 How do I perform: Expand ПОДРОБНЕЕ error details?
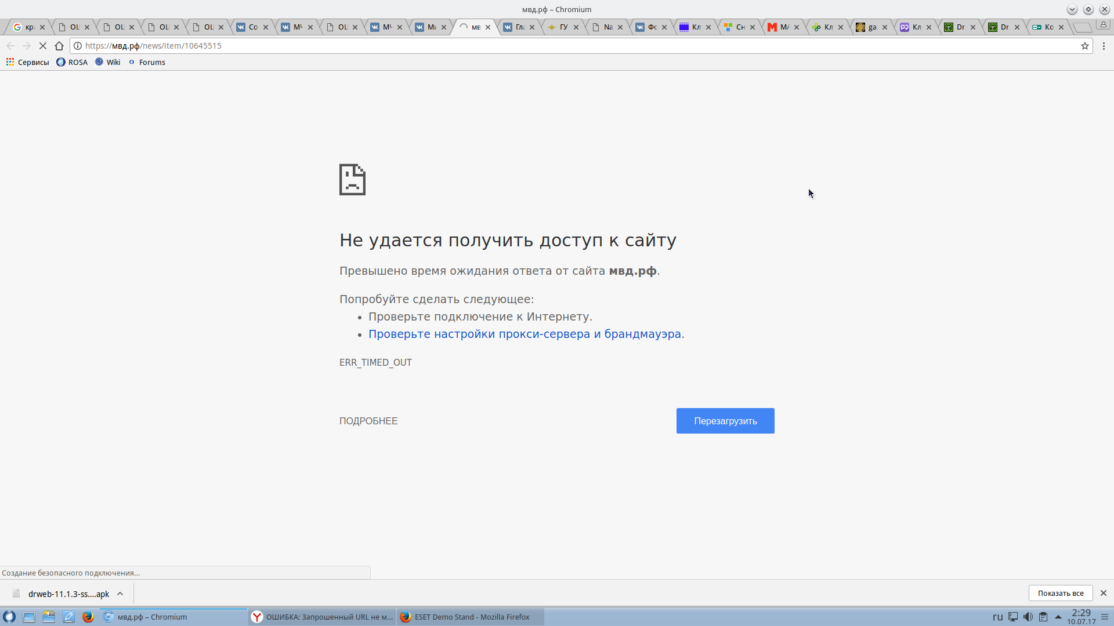click(x=368, y=421)
